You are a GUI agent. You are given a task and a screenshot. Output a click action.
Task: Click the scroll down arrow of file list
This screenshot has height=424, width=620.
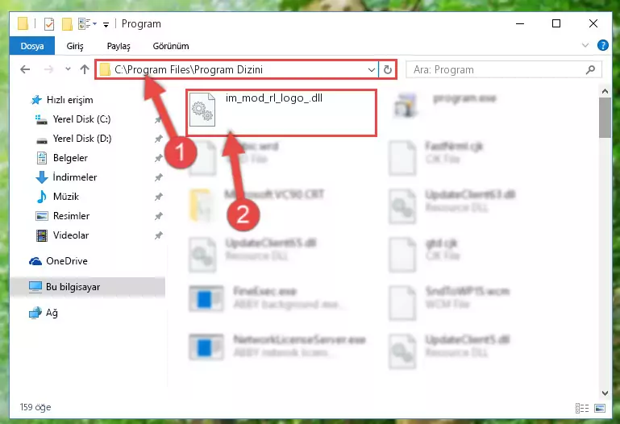point(605,393)
